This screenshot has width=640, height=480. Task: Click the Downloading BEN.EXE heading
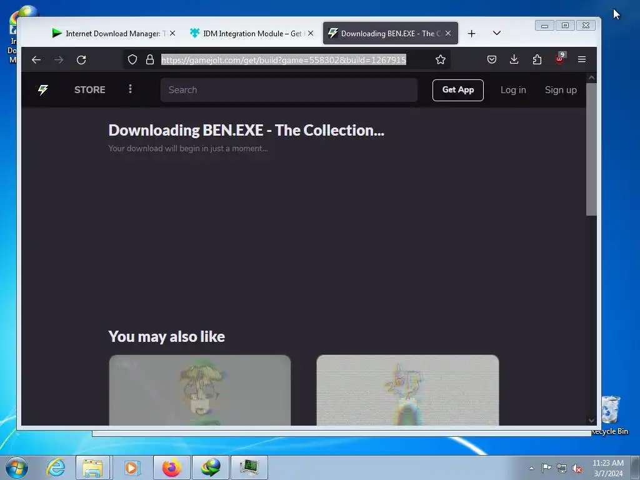246,130
